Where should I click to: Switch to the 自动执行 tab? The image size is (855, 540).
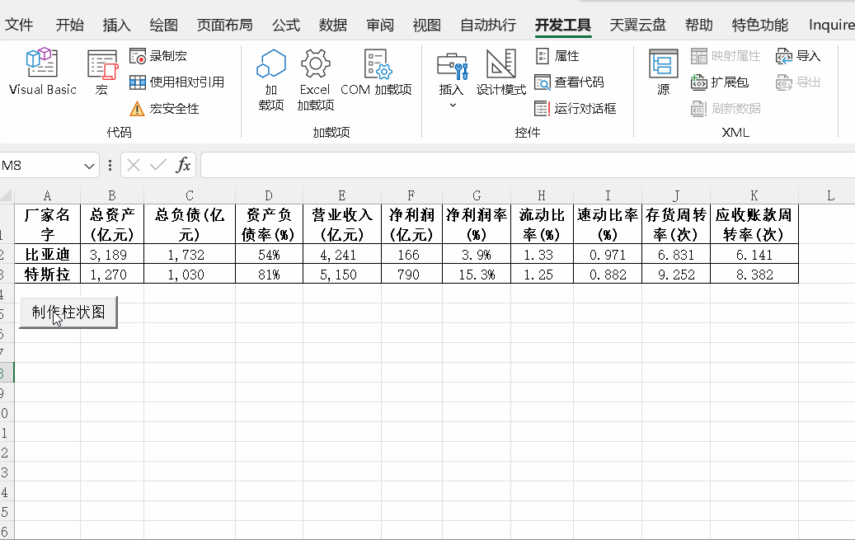[x=488, y=25]
